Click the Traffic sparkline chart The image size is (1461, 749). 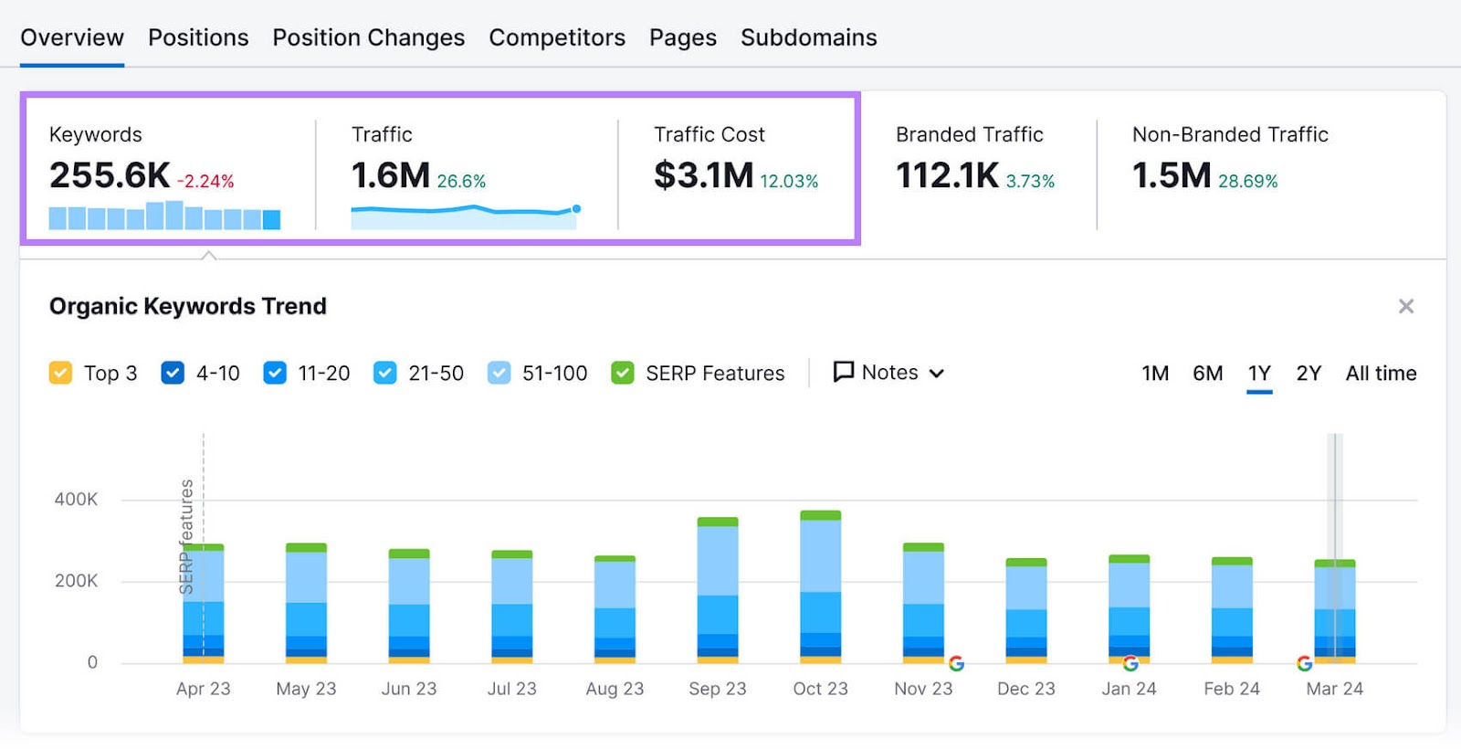(465, 216)
